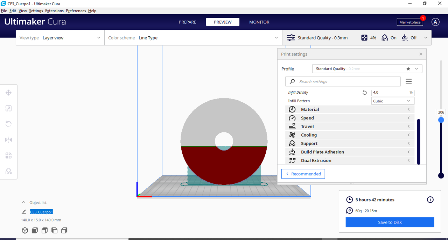The image size is (448, 240).
Task: Click the layer number 206 field
Action: pyautogui.click(x=441, y=112)
